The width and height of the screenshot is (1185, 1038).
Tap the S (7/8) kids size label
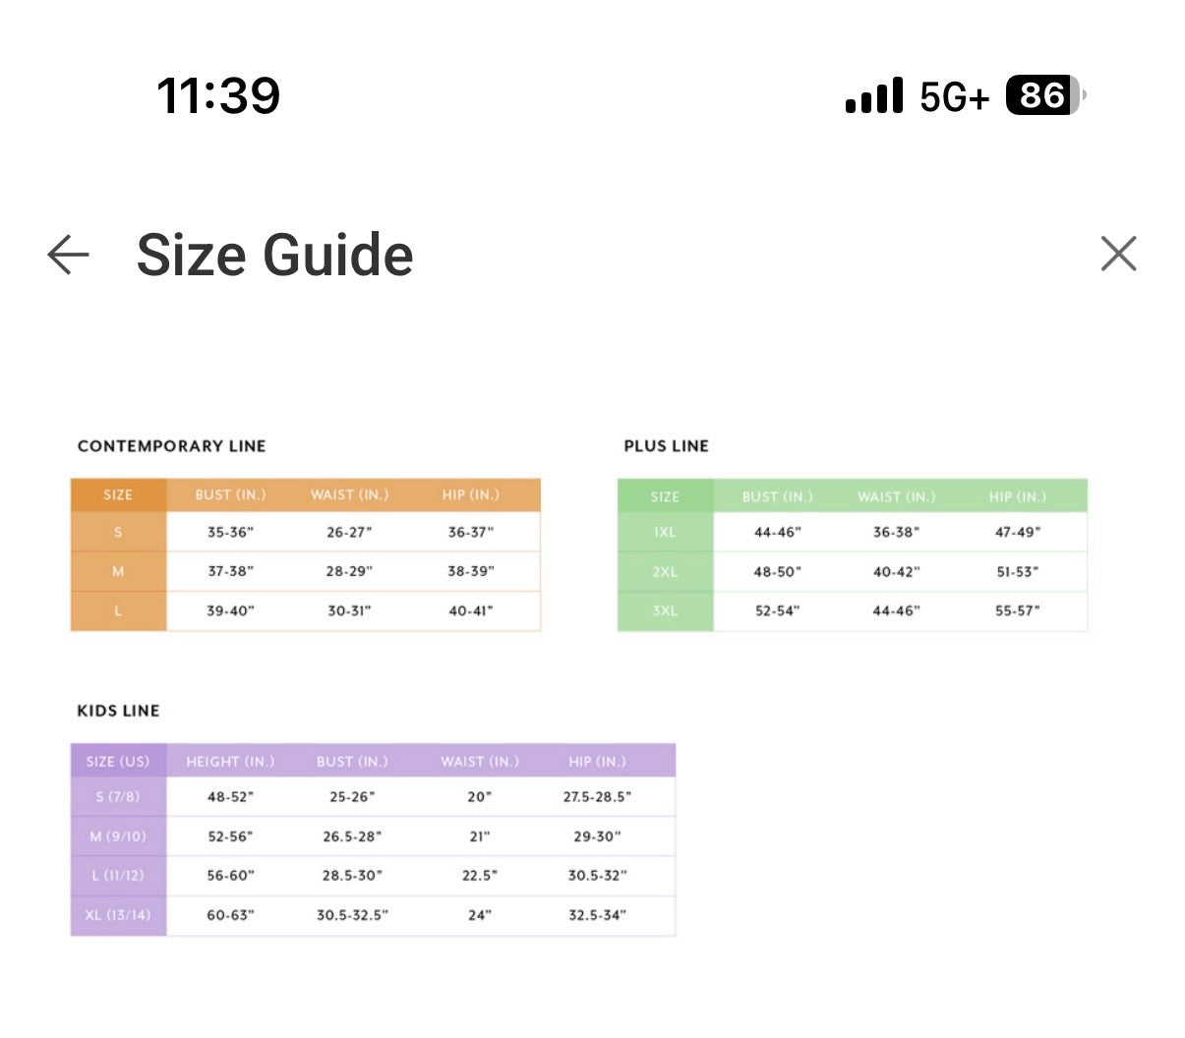(x=118, y=796)
